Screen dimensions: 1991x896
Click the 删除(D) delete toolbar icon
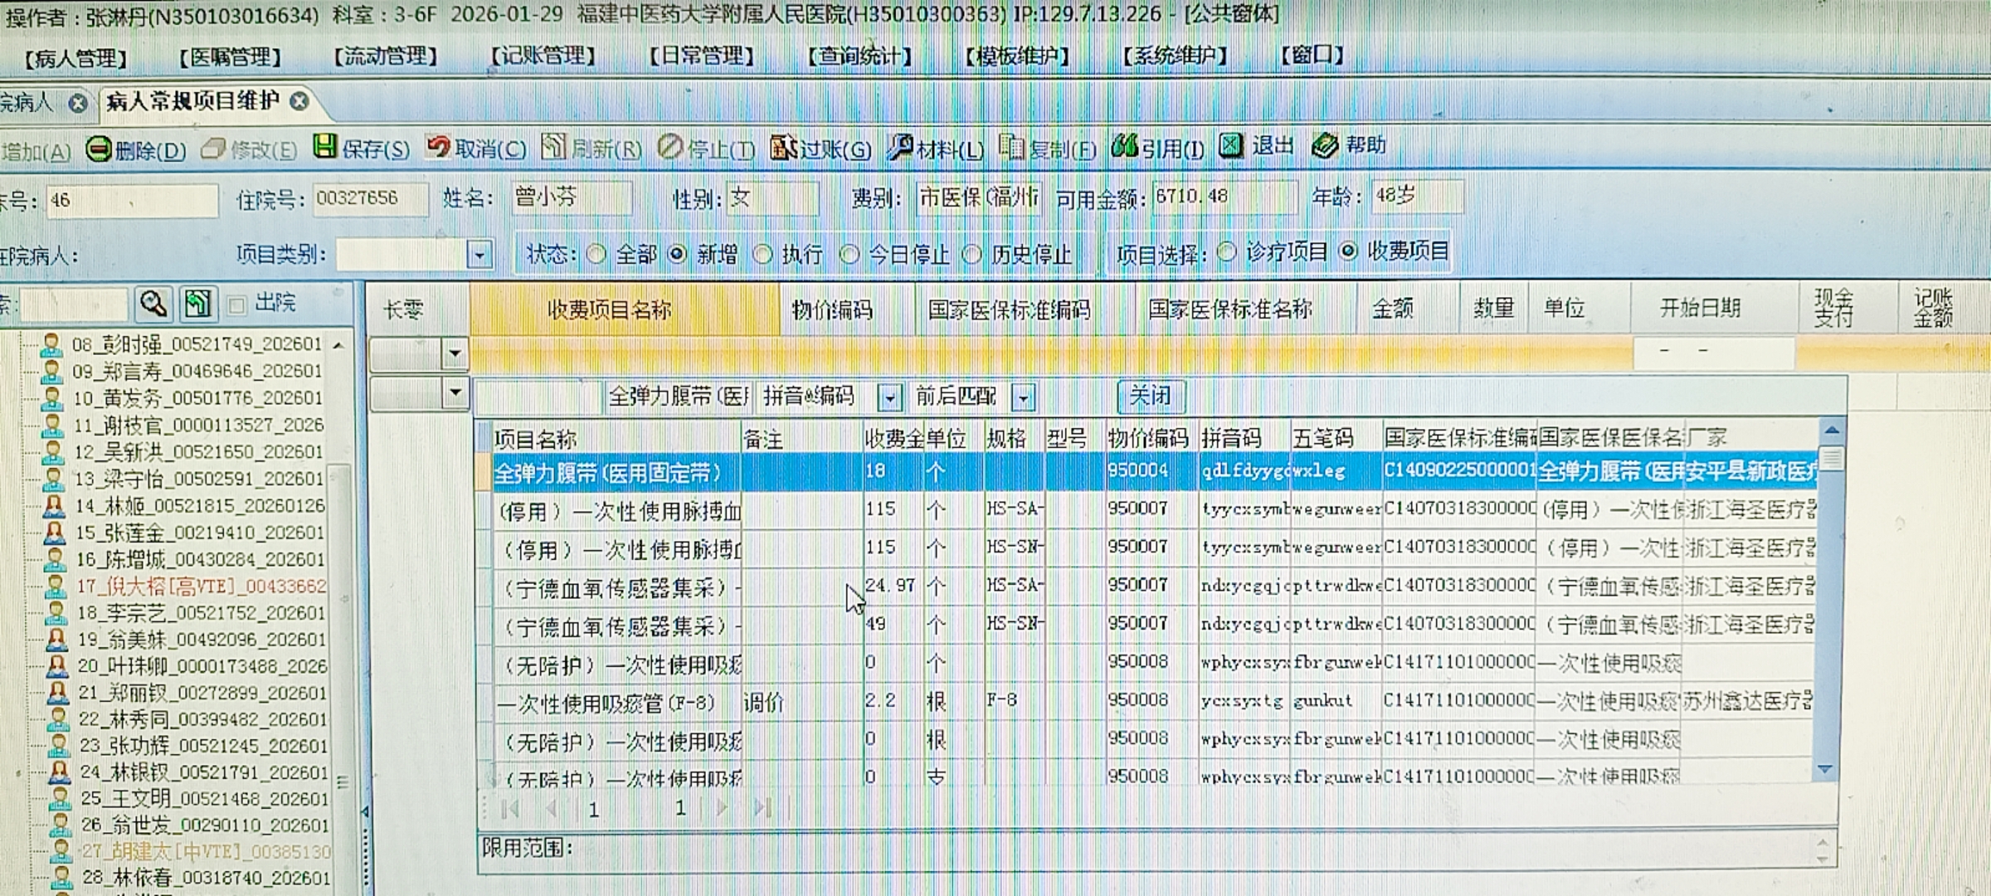(100, 149)
